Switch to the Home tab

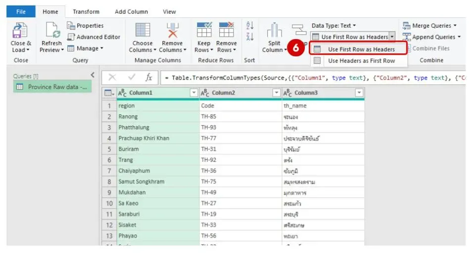click(50, 11)
